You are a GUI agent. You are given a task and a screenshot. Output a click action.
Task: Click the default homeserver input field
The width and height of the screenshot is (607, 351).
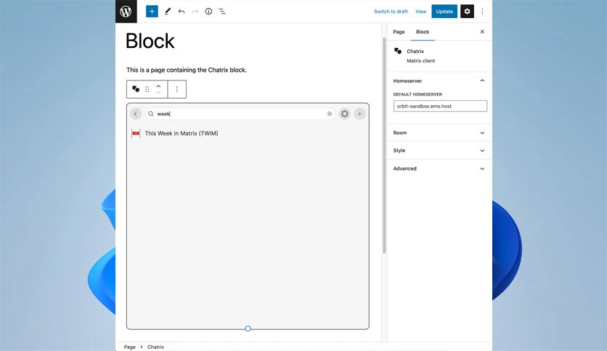(440, 106)
